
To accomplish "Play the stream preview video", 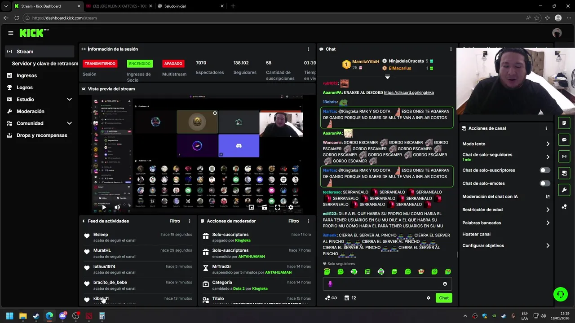I will pos(104,207).
